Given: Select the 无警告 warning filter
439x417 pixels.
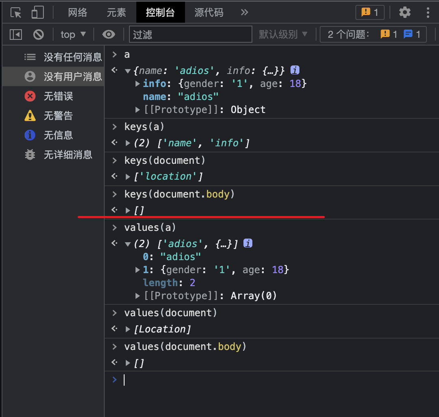Looking at the screenshot, I should click(53, 115).
